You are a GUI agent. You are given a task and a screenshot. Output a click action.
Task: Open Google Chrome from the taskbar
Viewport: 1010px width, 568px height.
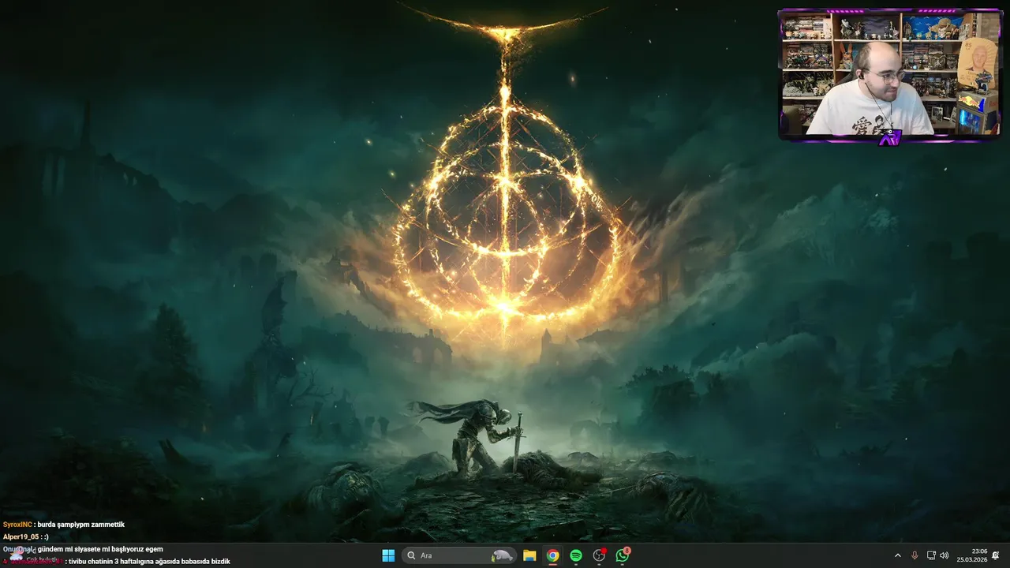point(553,555)
